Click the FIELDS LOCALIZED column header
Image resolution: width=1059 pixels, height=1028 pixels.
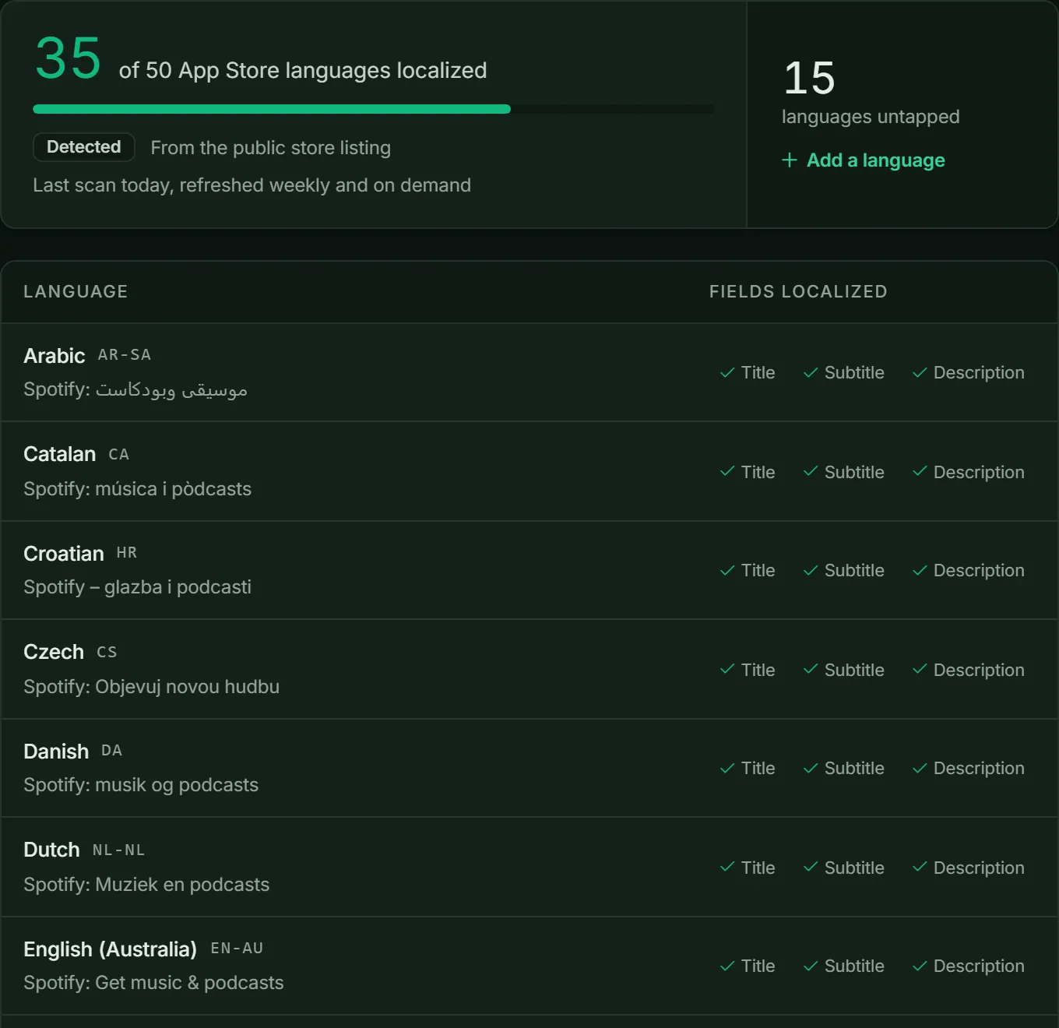[798, 291]
